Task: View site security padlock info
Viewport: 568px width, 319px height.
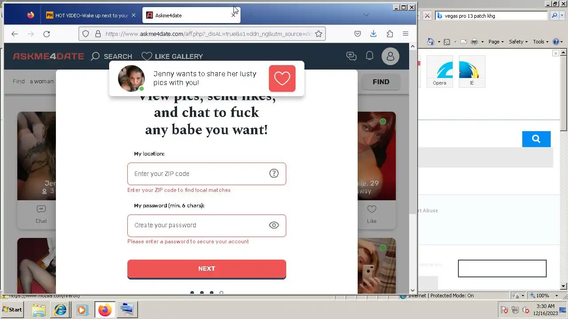Action: click(x=98, y=34)
